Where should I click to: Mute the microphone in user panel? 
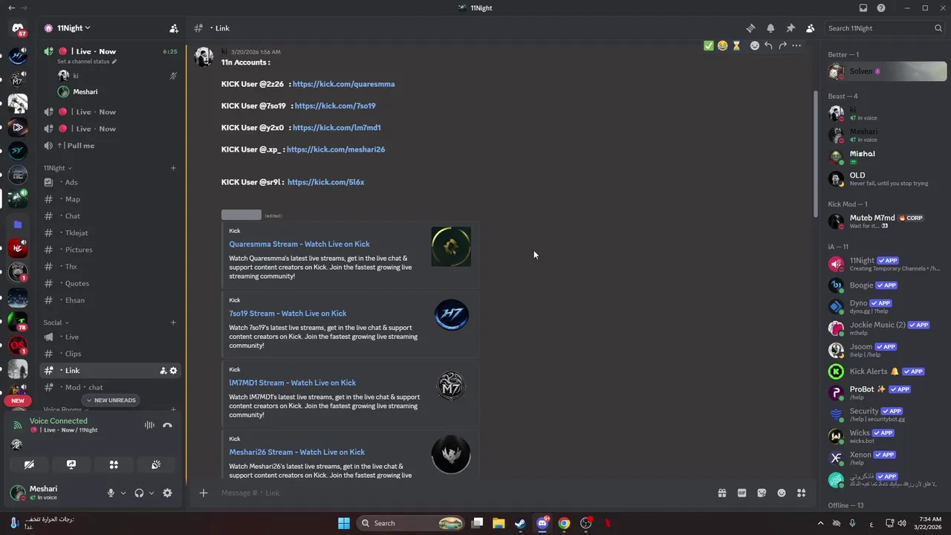pyautogui.click(x=111, y=493)
